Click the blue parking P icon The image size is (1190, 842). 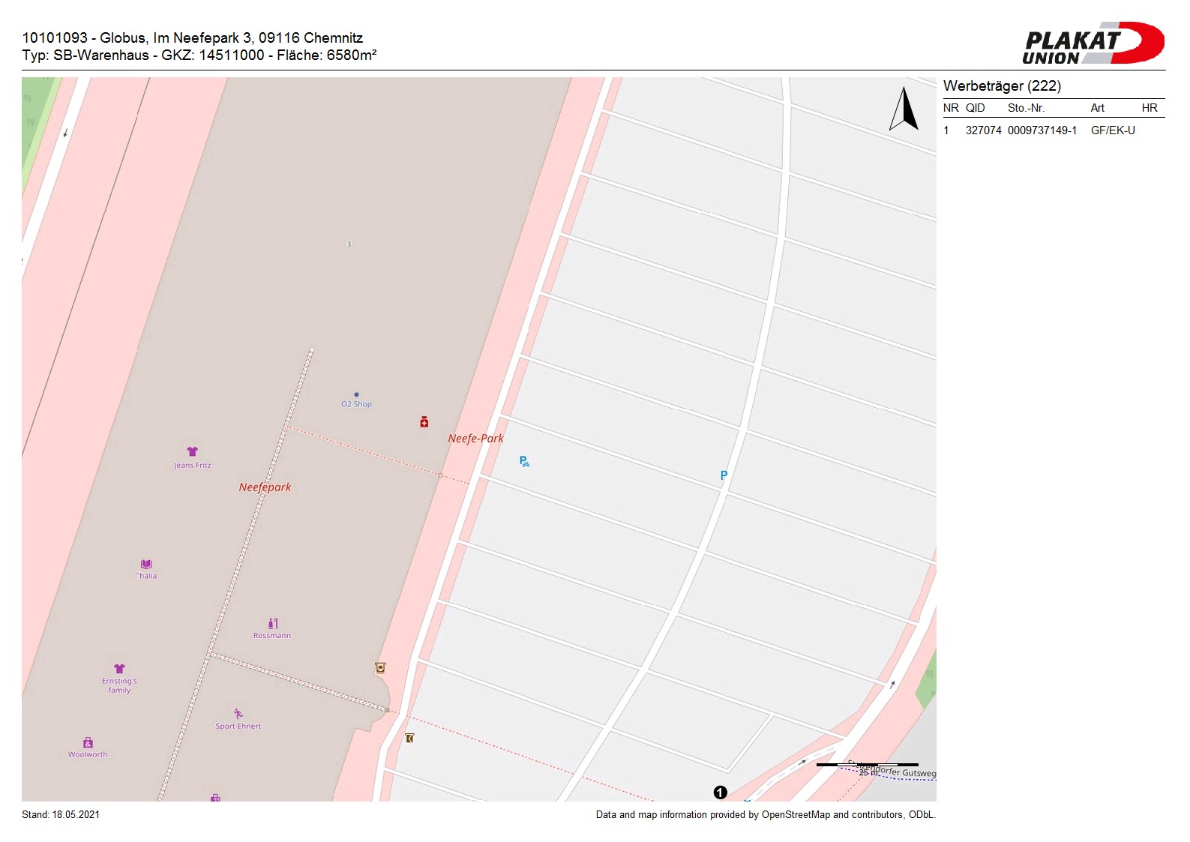pyautogui.click(x=724, y=475)
